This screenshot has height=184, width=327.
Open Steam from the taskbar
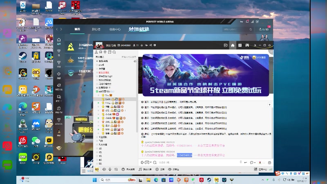tap(209, 180)
